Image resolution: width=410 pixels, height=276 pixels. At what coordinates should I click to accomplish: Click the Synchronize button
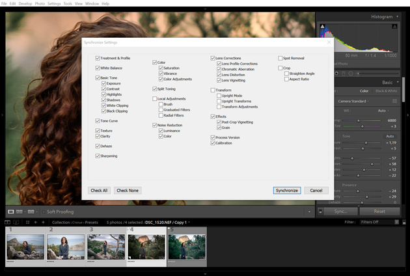coord(287,191)
